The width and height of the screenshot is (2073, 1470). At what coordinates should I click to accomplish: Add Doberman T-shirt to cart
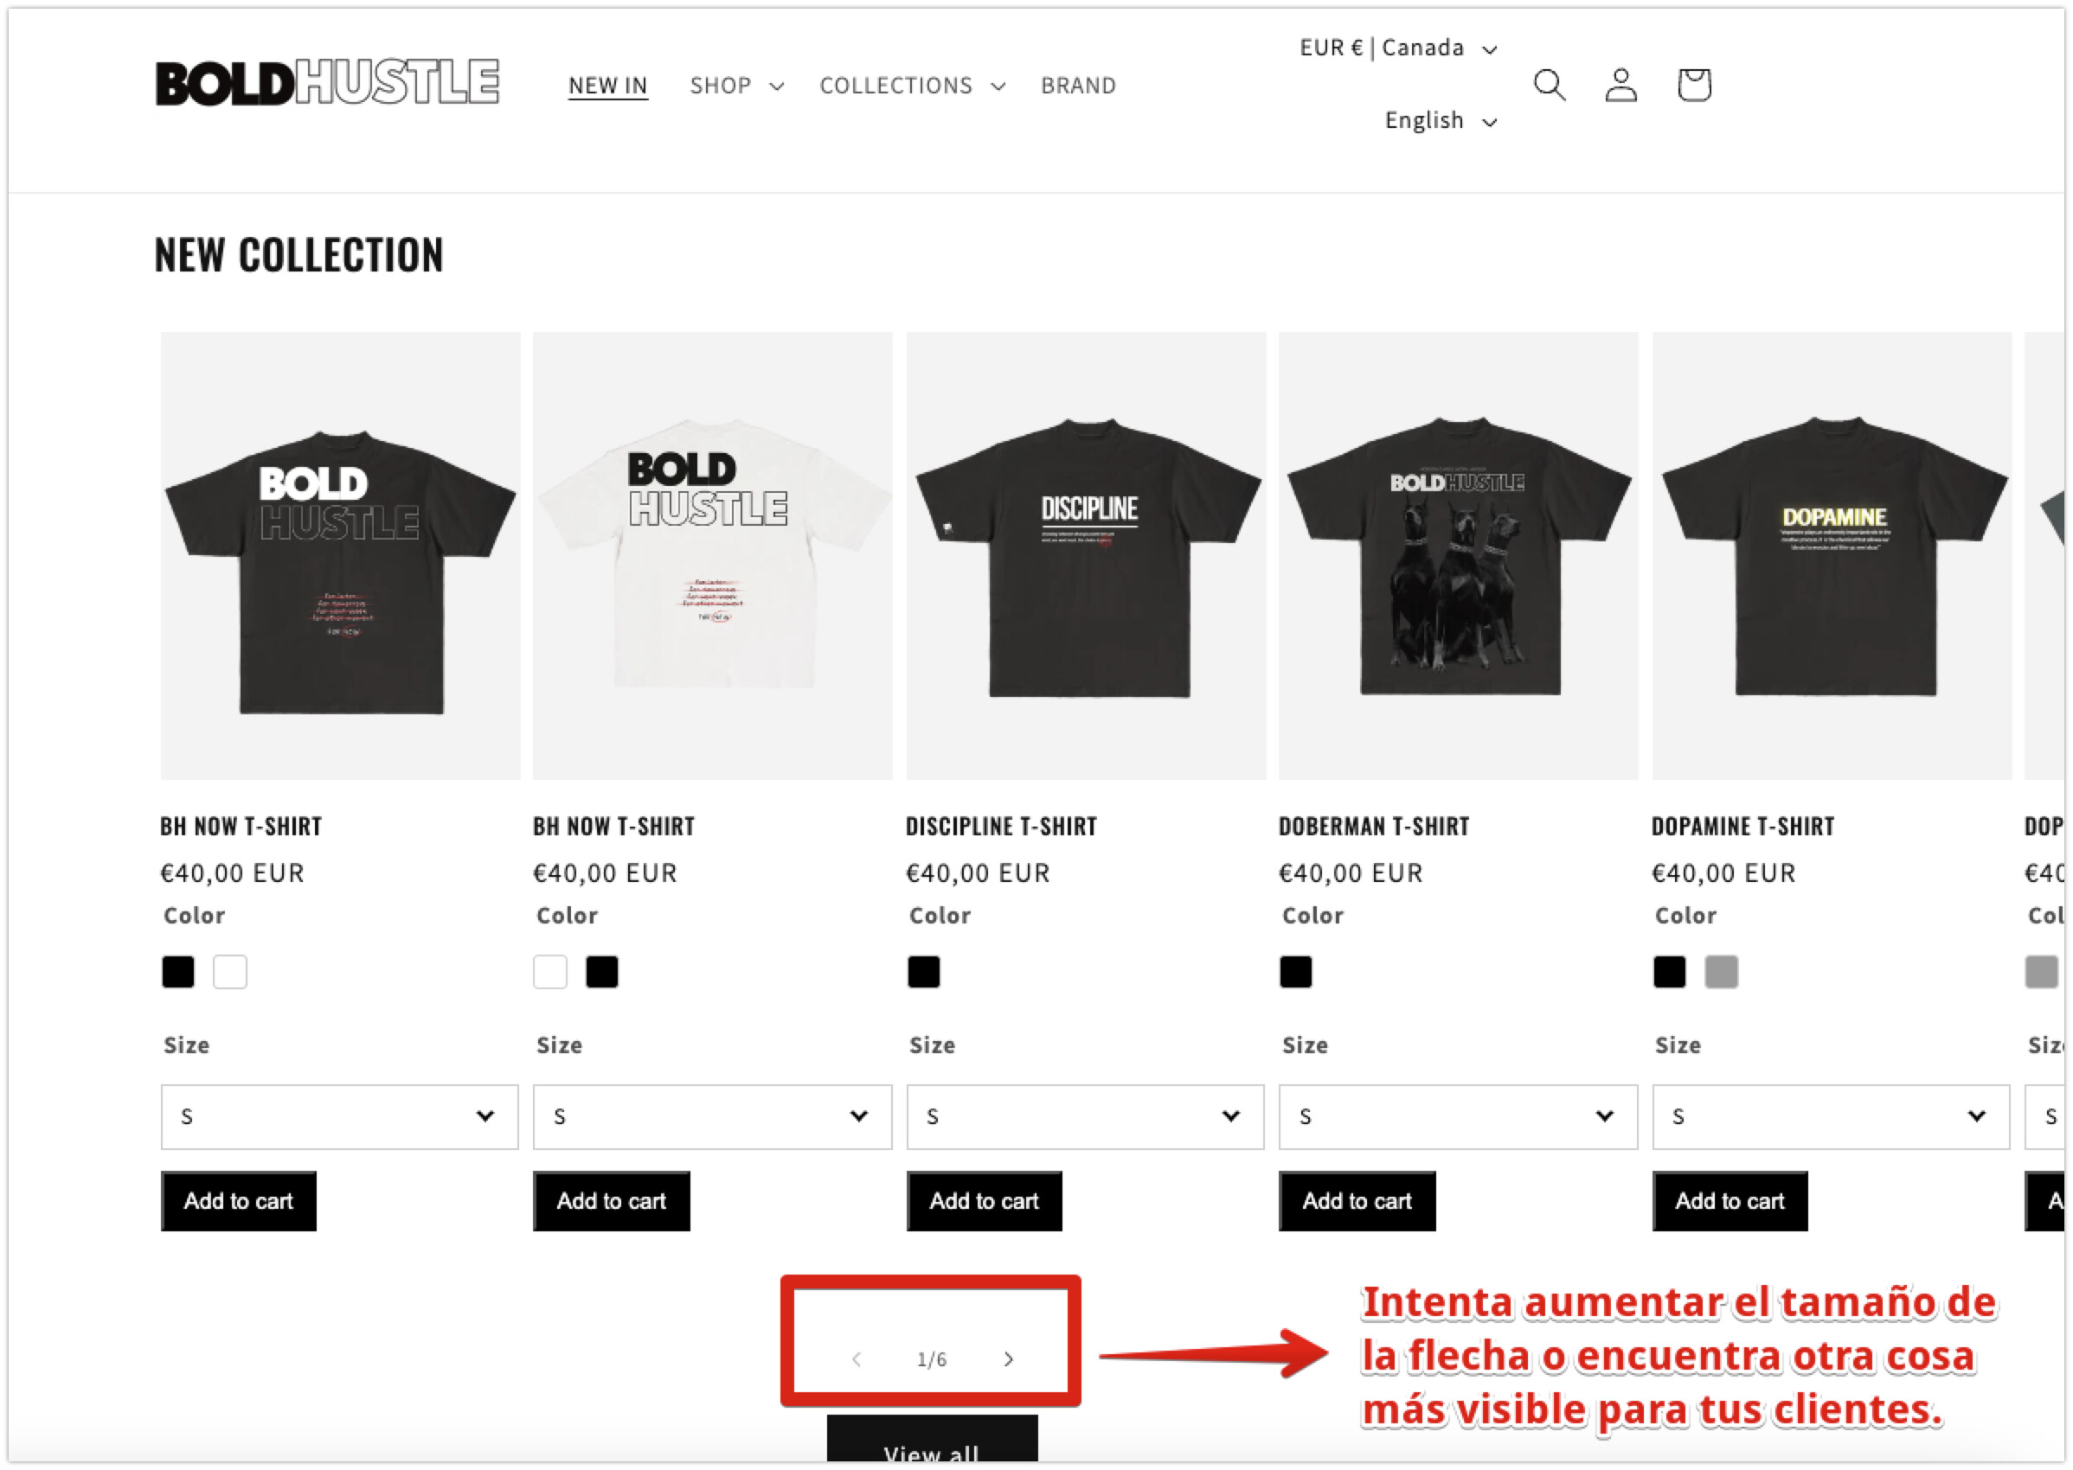coord(1357,1201)
